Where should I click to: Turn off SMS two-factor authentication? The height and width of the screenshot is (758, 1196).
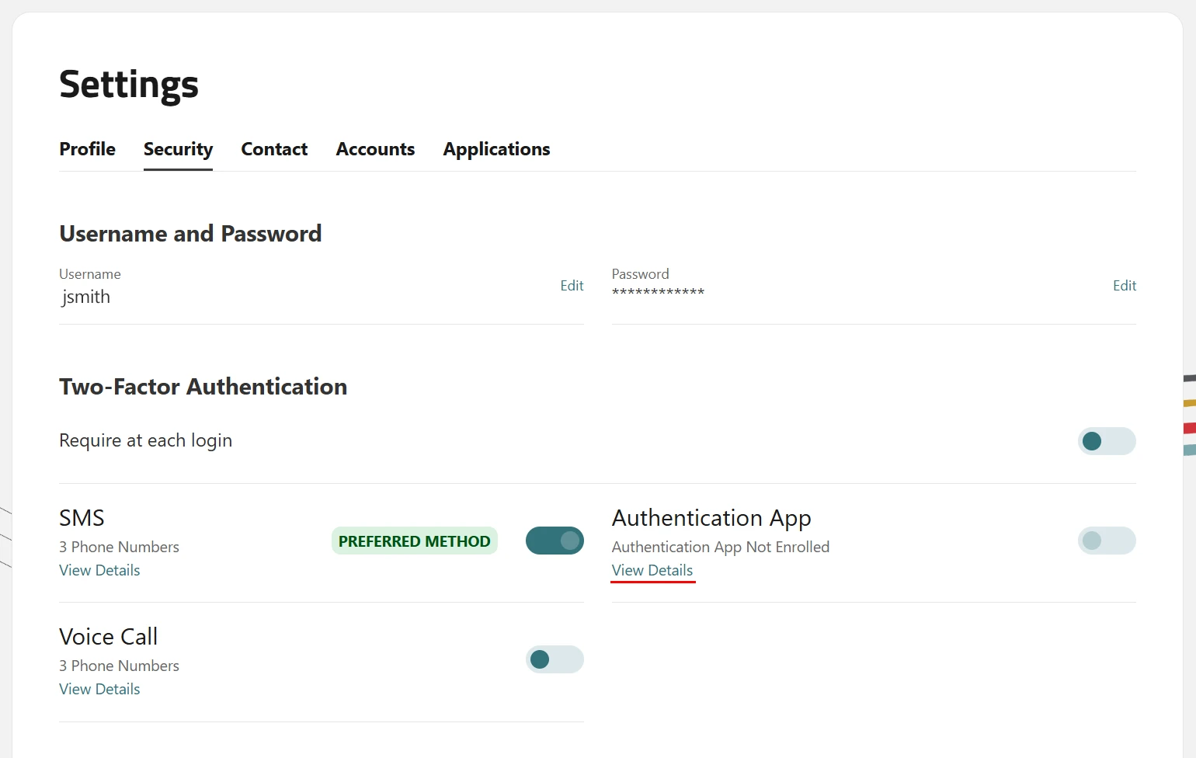(x=555, y=541)
